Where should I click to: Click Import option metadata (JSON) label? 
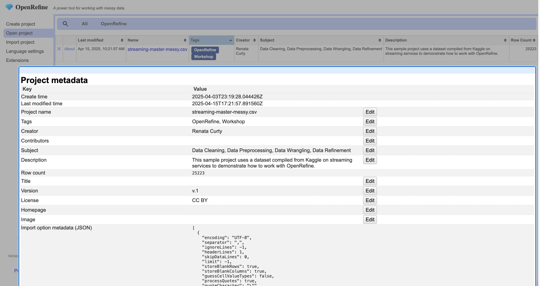click(x=56, y=228)
